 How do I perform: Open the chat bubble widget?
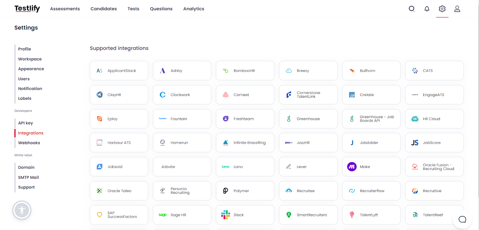(x=462, y=220)
